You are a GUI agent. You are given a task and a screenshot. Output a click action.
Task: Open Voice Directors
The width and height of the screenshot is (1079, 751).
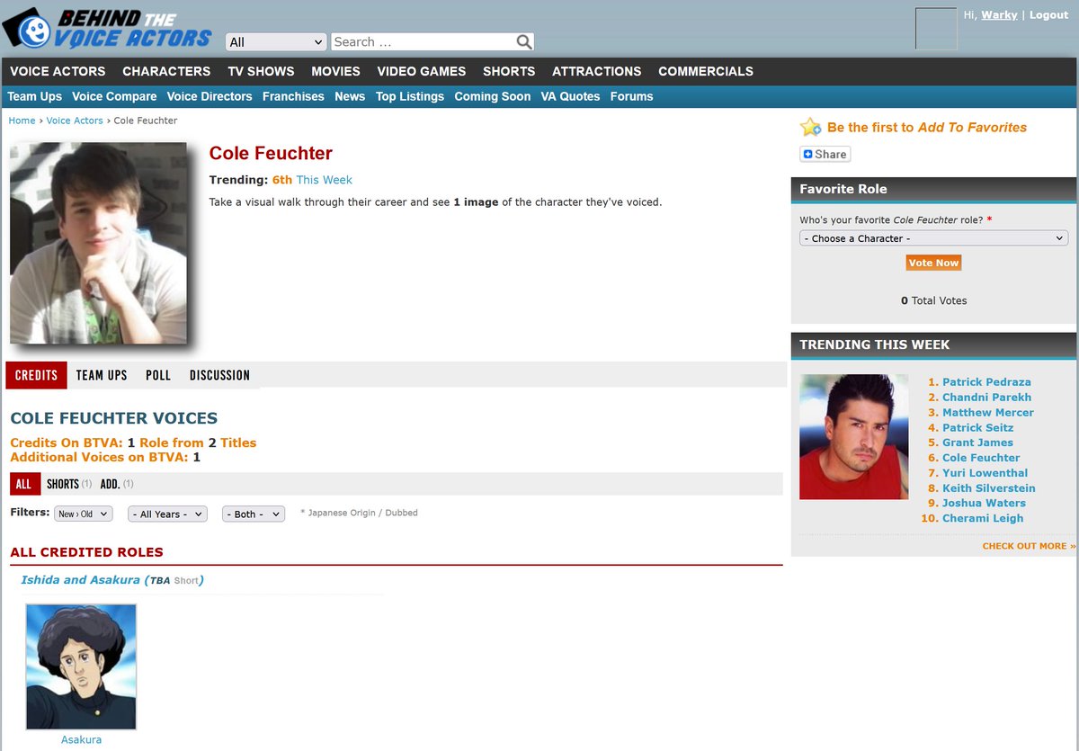pos(210,96)
